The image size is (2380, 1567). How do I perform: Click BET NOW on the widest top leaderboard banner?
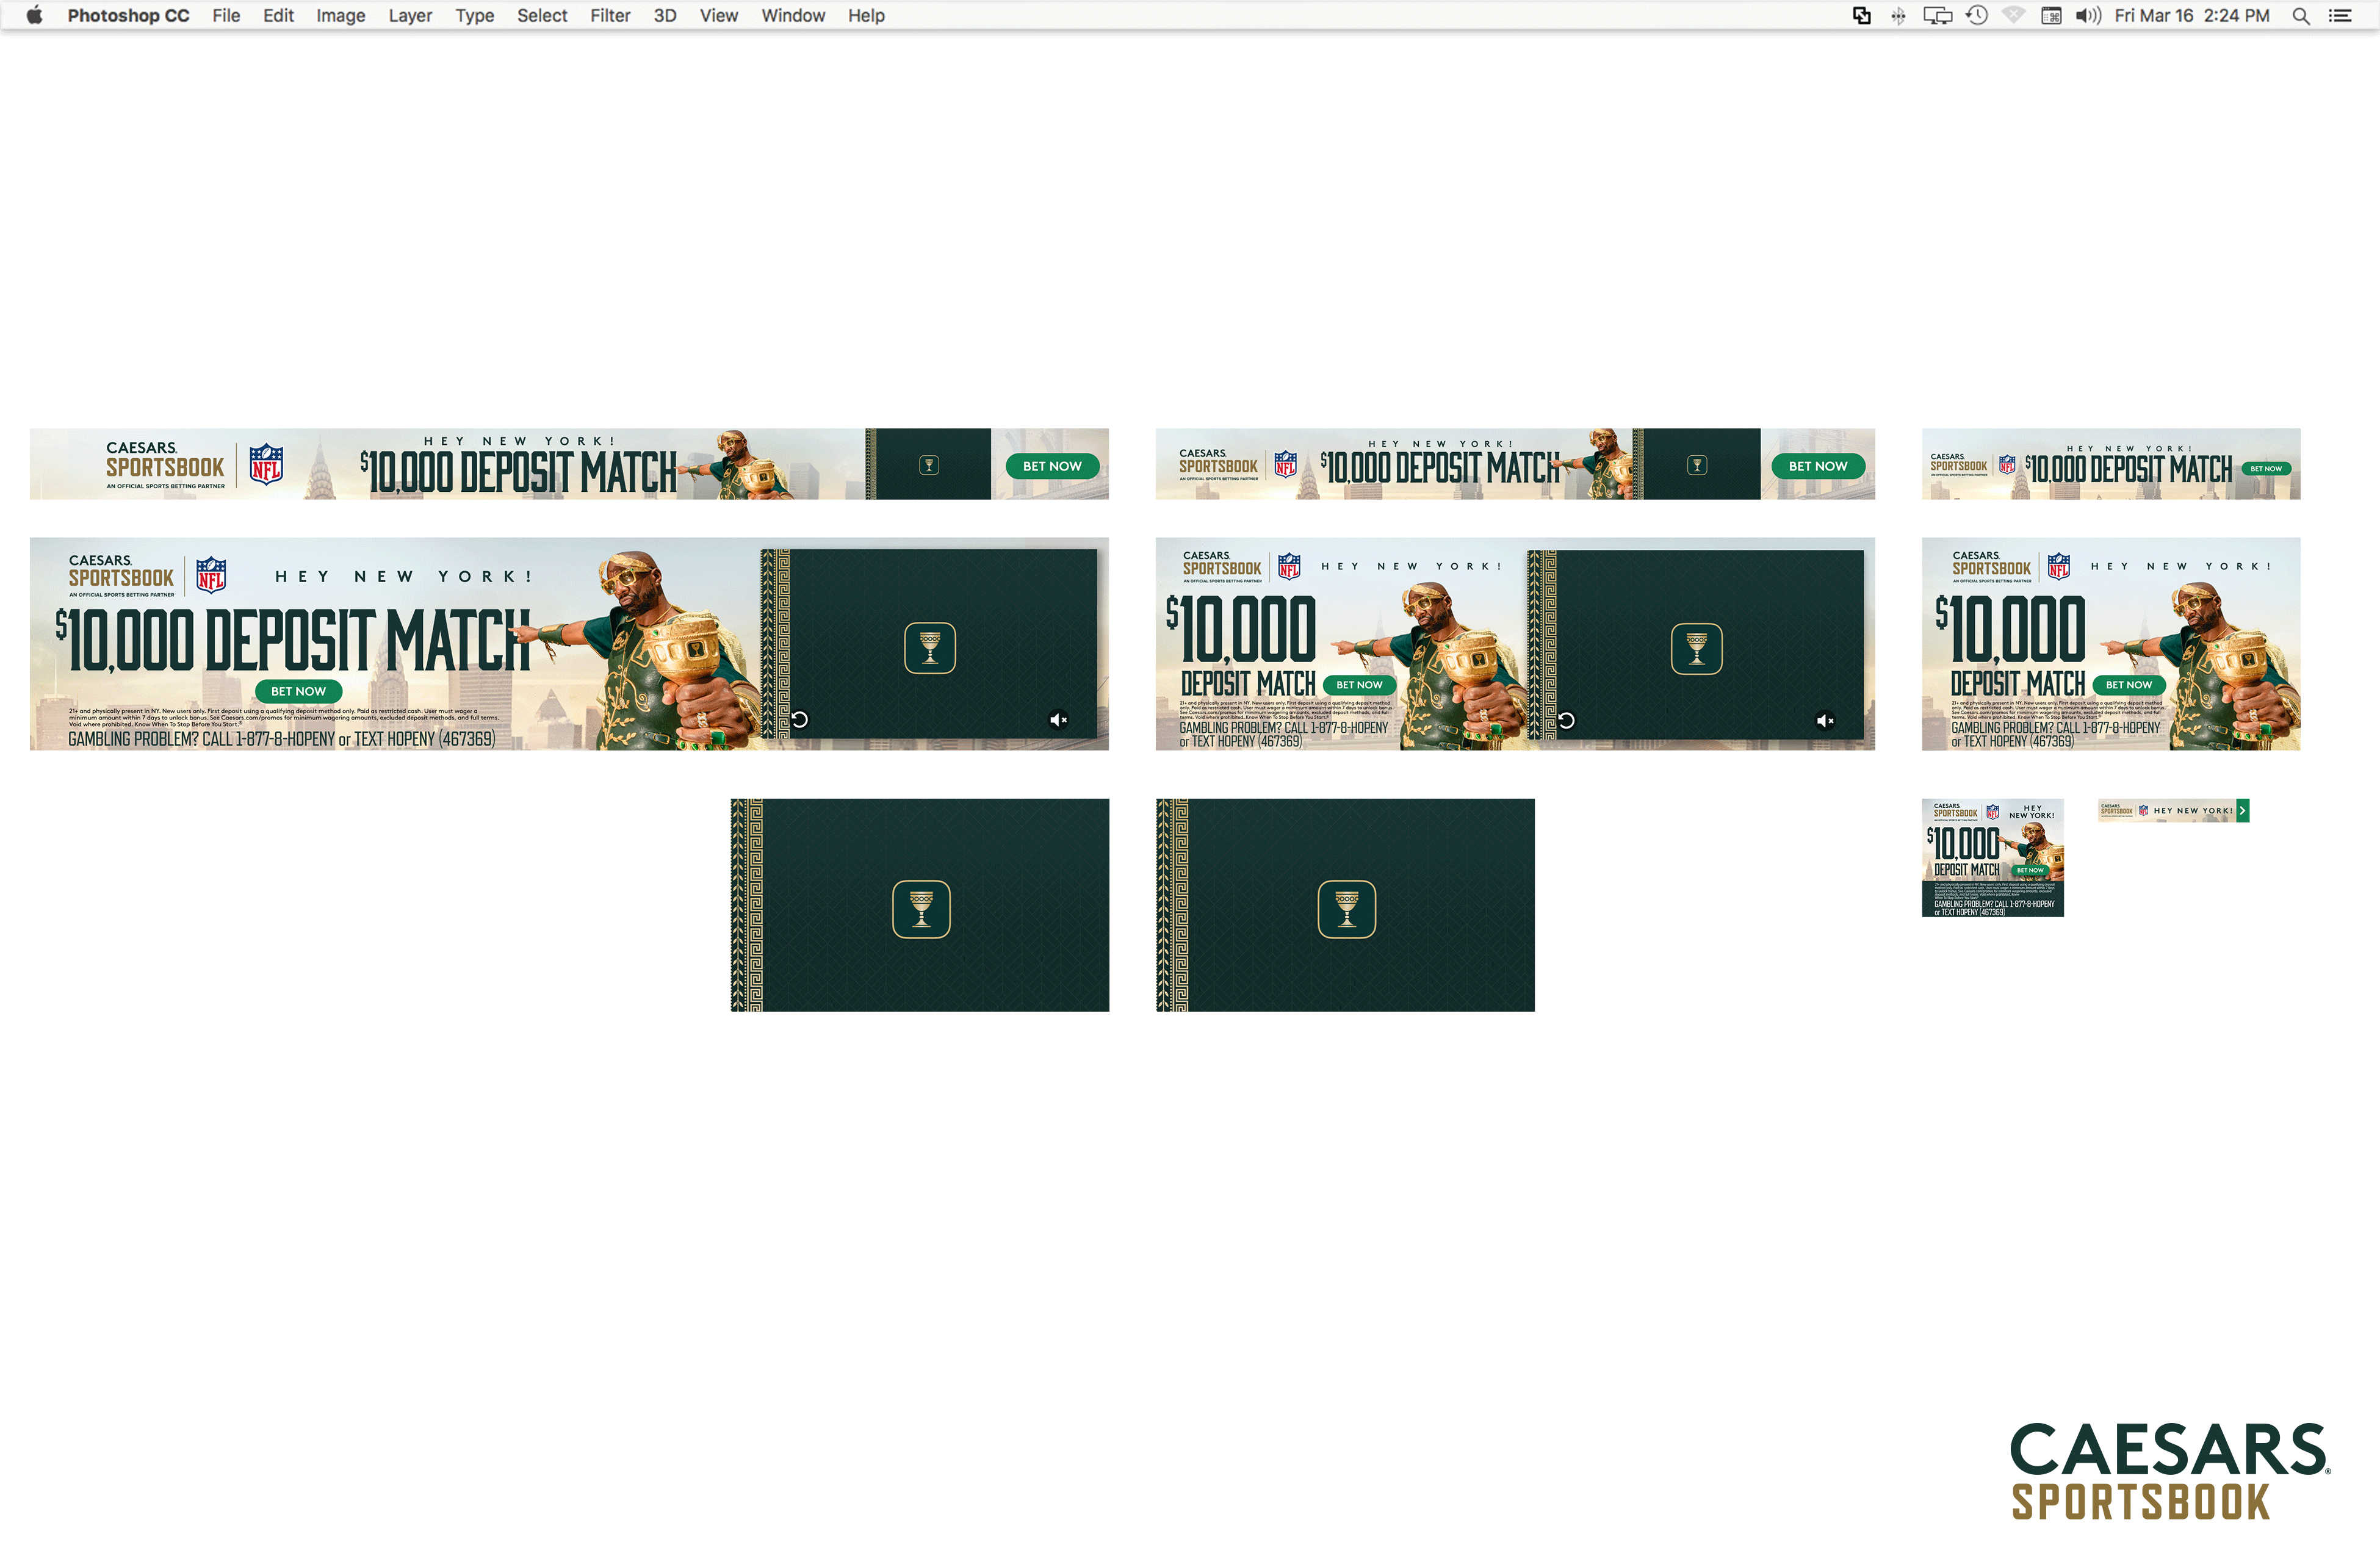click(x=1052, y=466)
